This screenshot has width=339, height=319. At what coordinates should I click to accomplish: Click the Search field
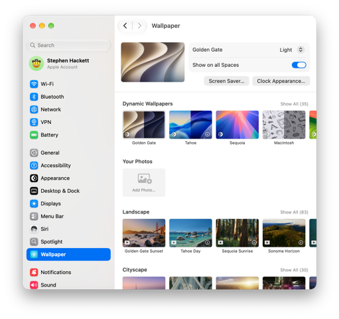pos(68,45)
